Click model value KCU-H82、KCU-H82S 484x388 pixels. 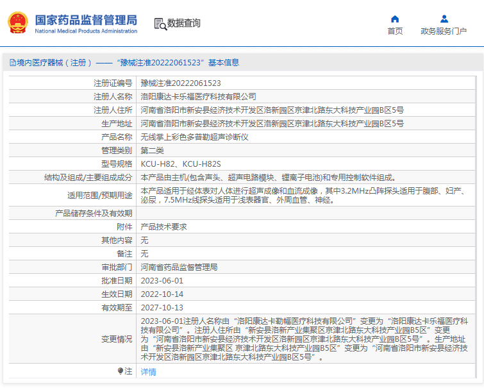click(181, 164)
